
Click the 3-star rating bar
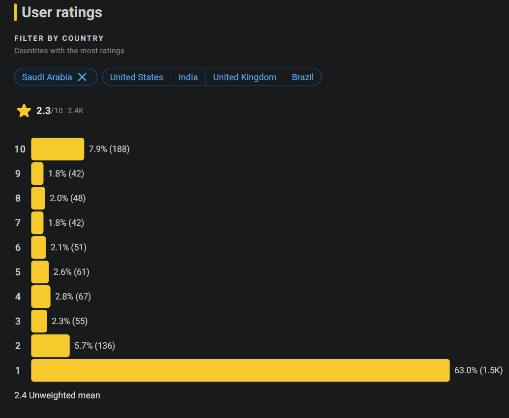39,321
